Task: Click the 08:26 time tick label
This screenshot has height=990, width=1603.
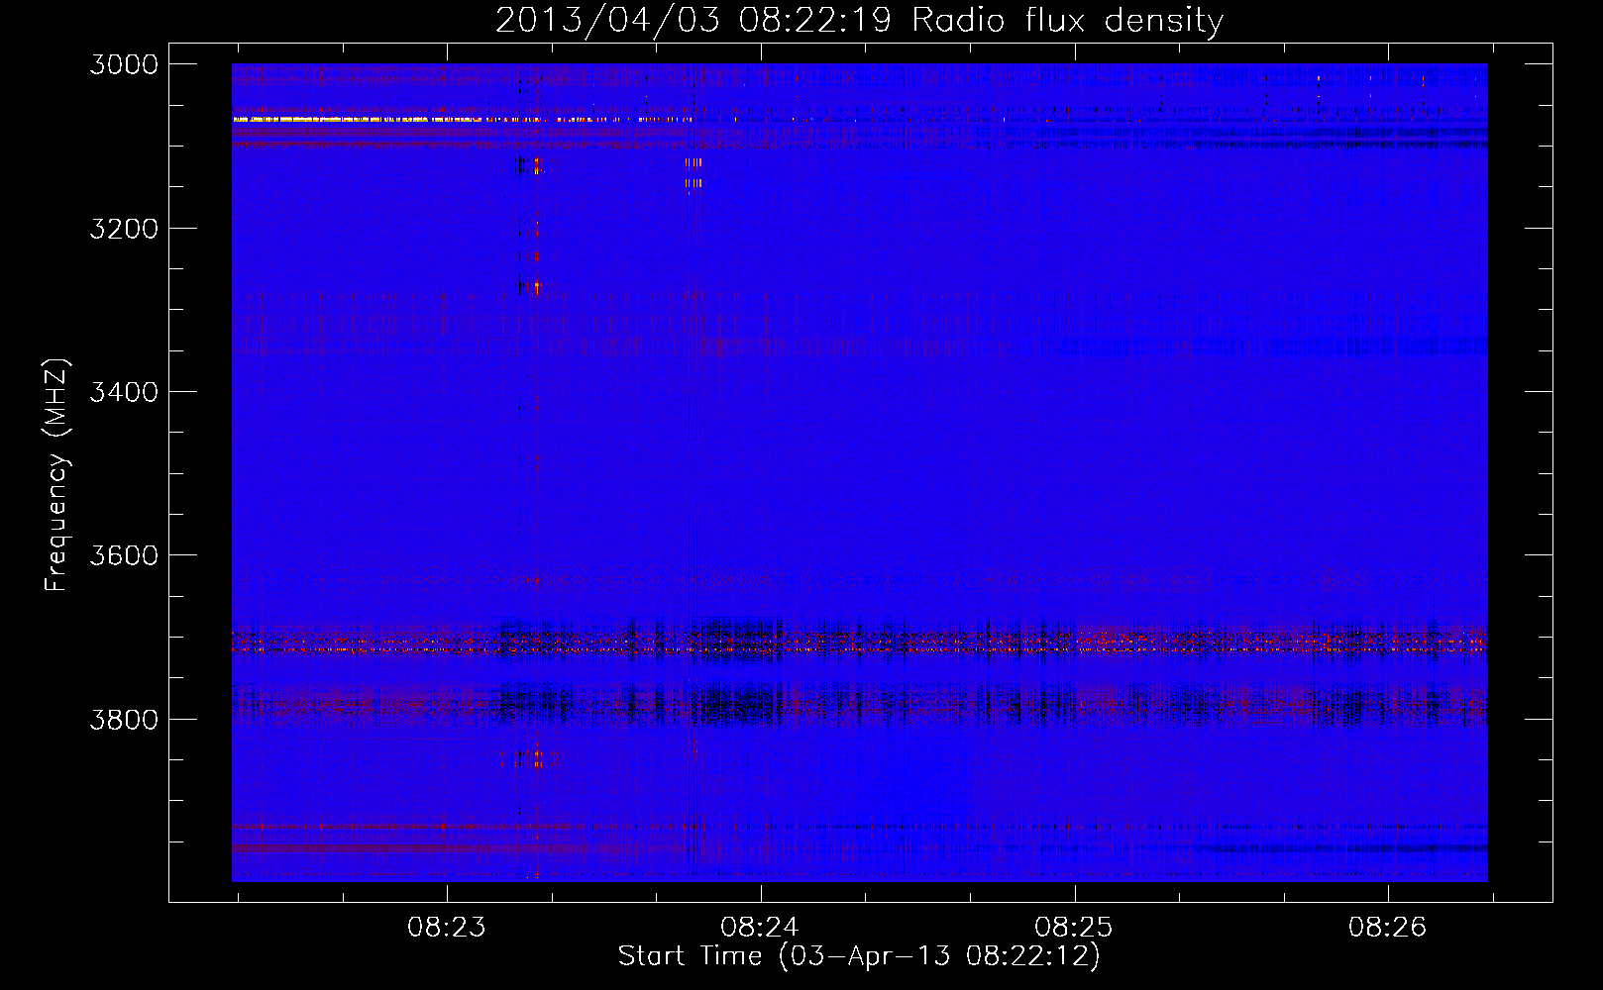Action: click(1388, 928)
